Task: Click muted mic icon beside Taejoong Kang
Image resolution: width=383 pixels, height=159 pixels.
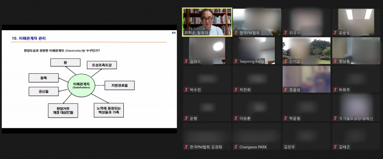Action: click(236, 61)
